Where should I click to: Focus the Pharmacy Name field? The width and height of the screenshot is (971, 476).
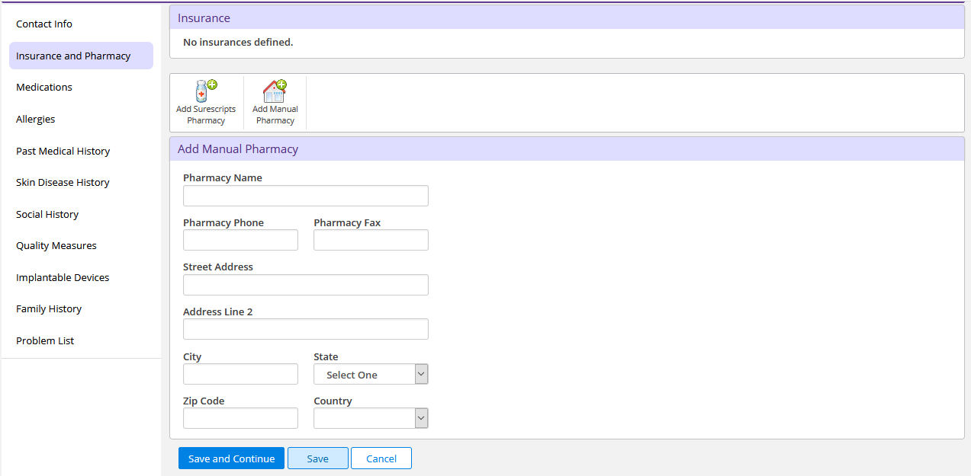pos(306,196)
